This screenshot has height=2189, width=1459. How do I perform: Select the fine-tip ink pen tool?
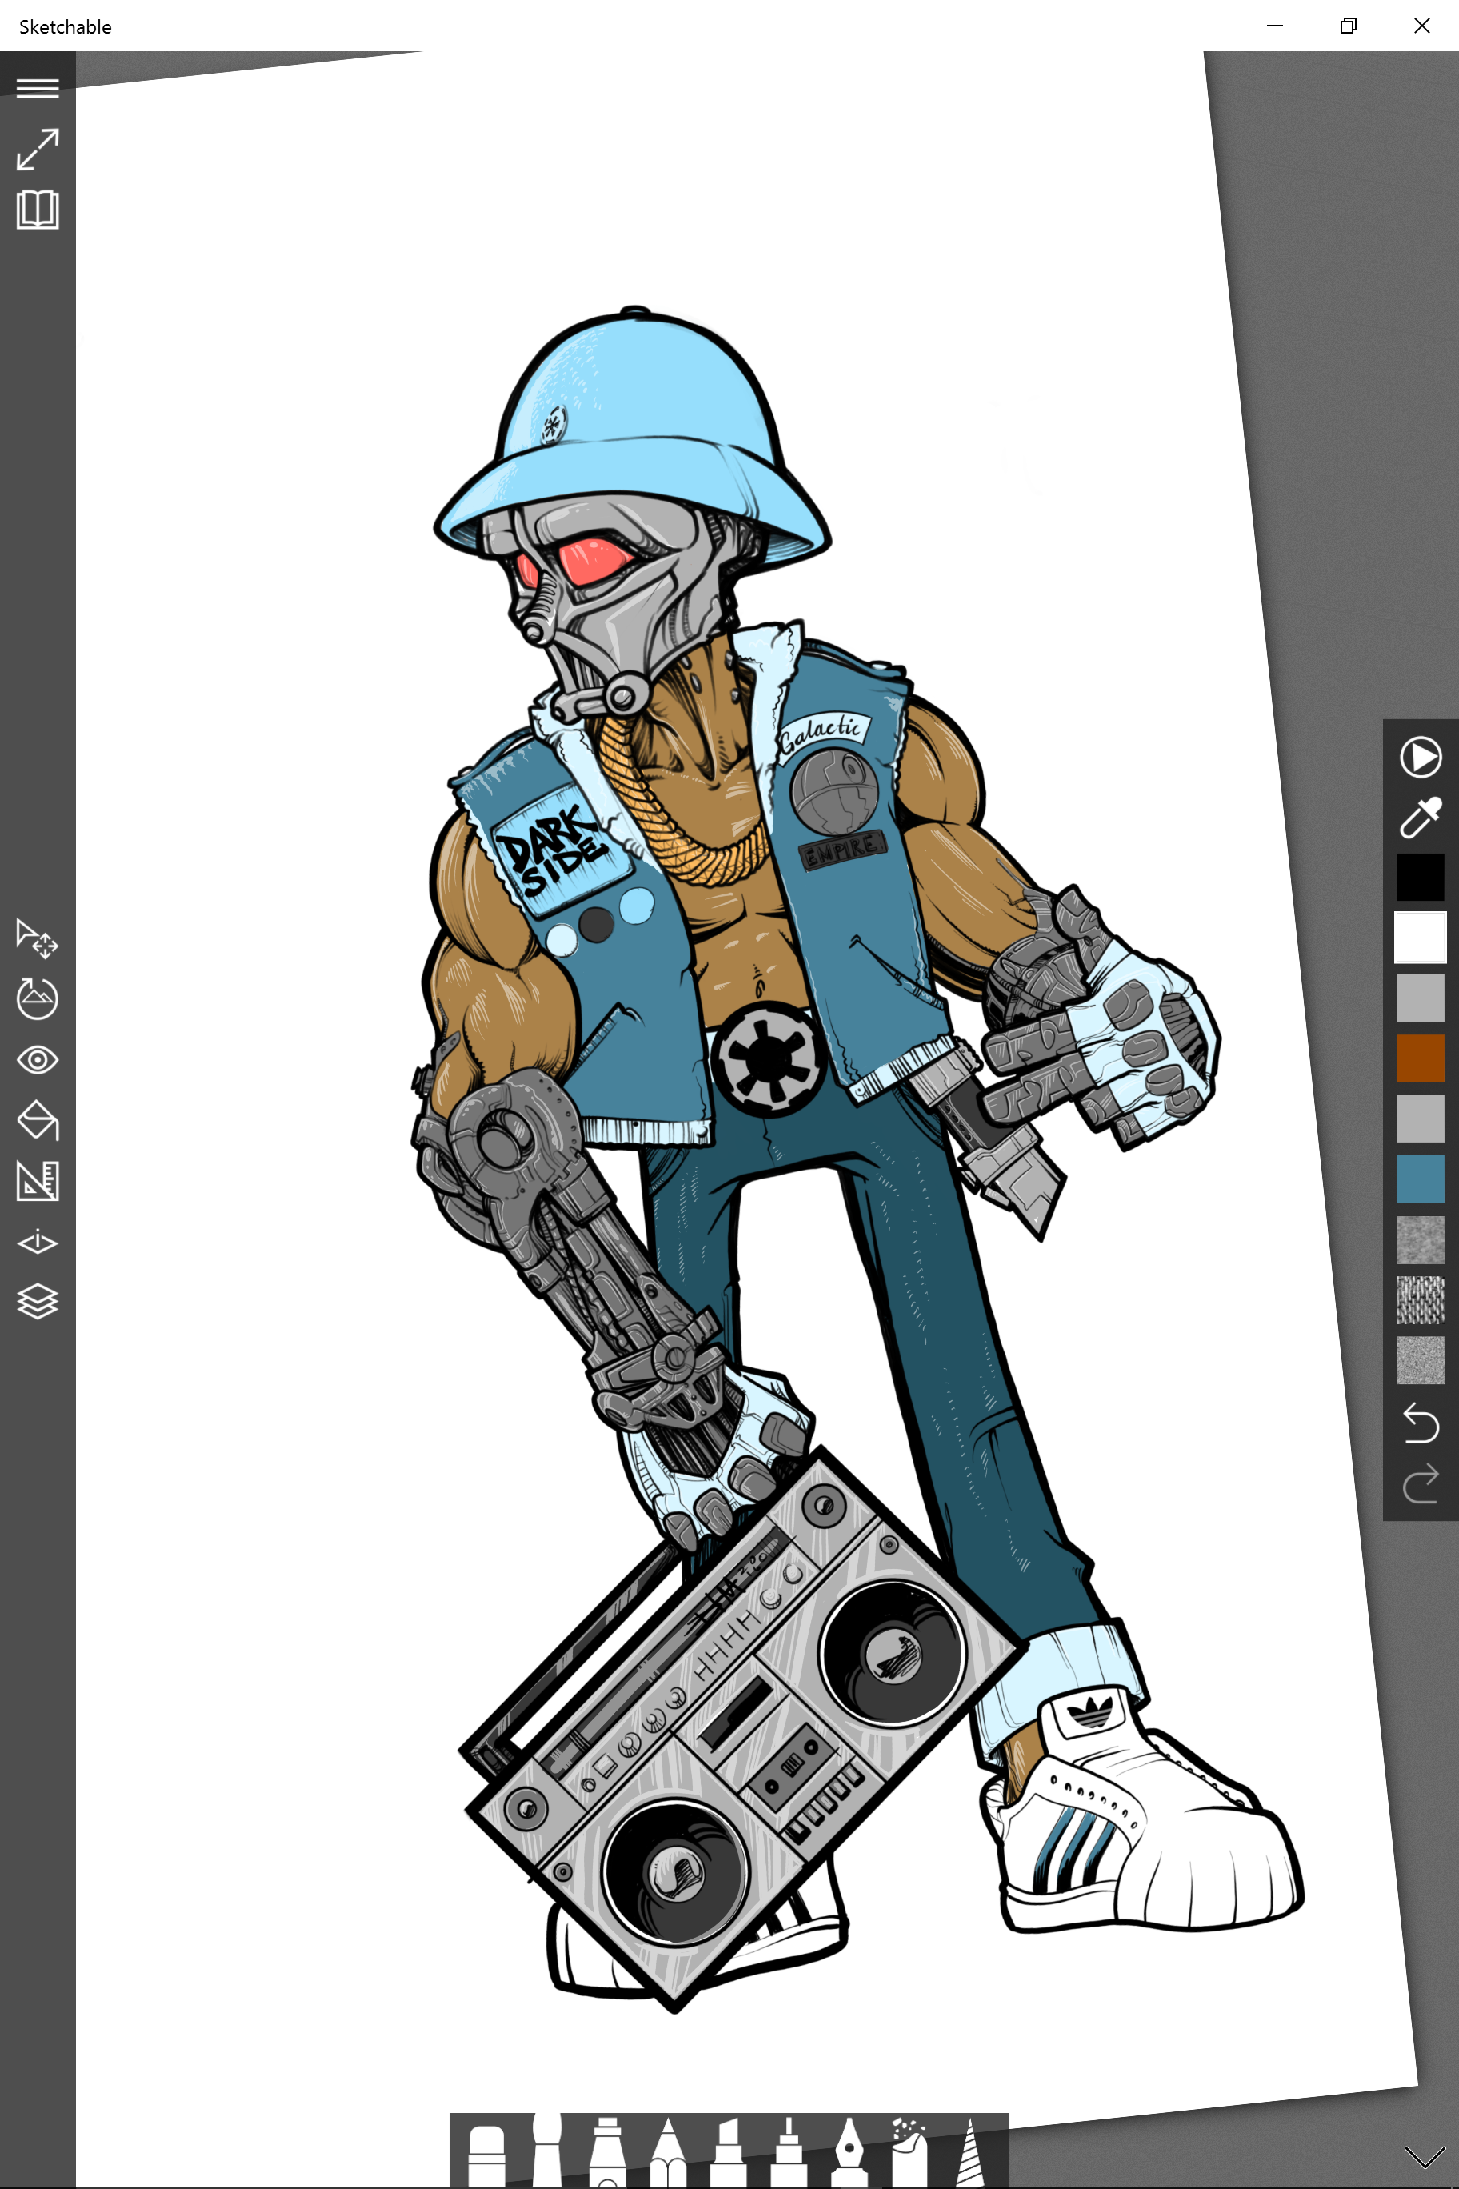click(x=788, y=2153)
